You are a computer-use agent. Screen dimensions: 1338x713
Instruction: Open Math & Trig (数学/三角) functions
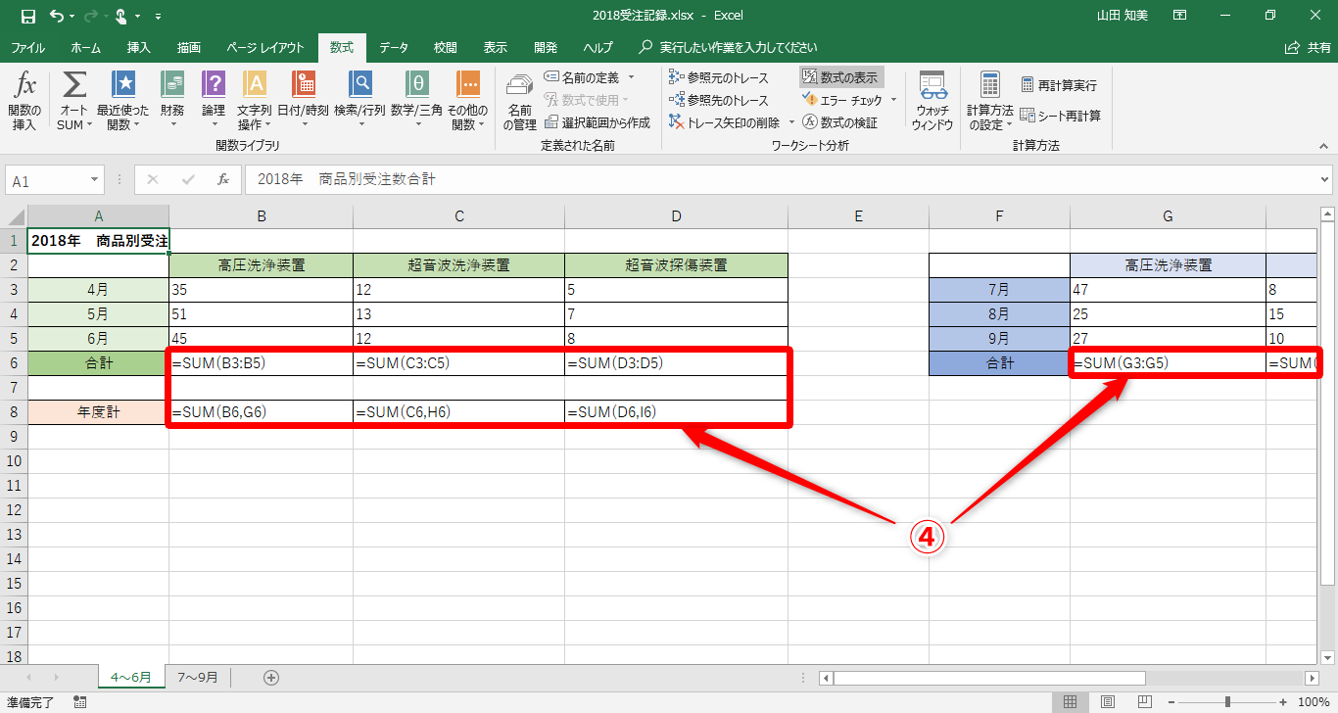(416, 101)
